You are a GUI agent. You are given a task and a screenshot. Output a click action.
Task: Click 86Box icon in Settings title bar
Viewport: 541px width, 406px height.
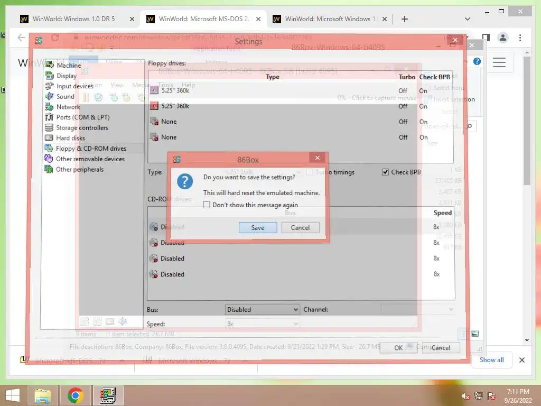[x=38, y=40]
